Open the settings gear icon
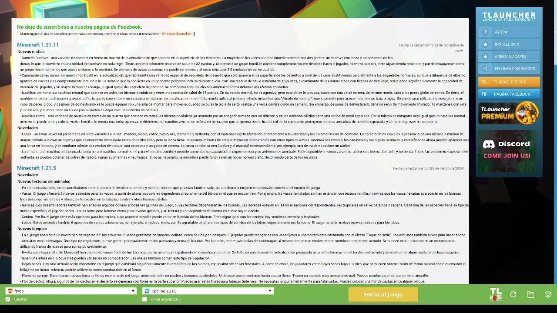Image resolution: width=557 pixels, height=313 pixels. coord(548,294)
